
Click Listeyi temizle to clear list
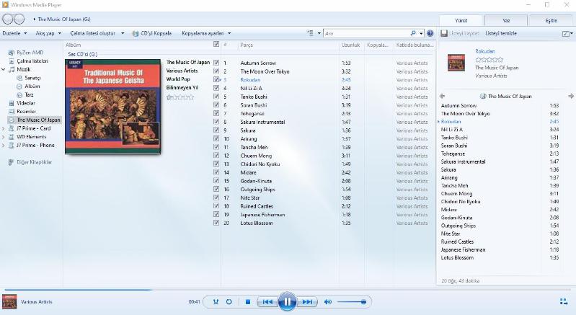click(x=501, y=33)
